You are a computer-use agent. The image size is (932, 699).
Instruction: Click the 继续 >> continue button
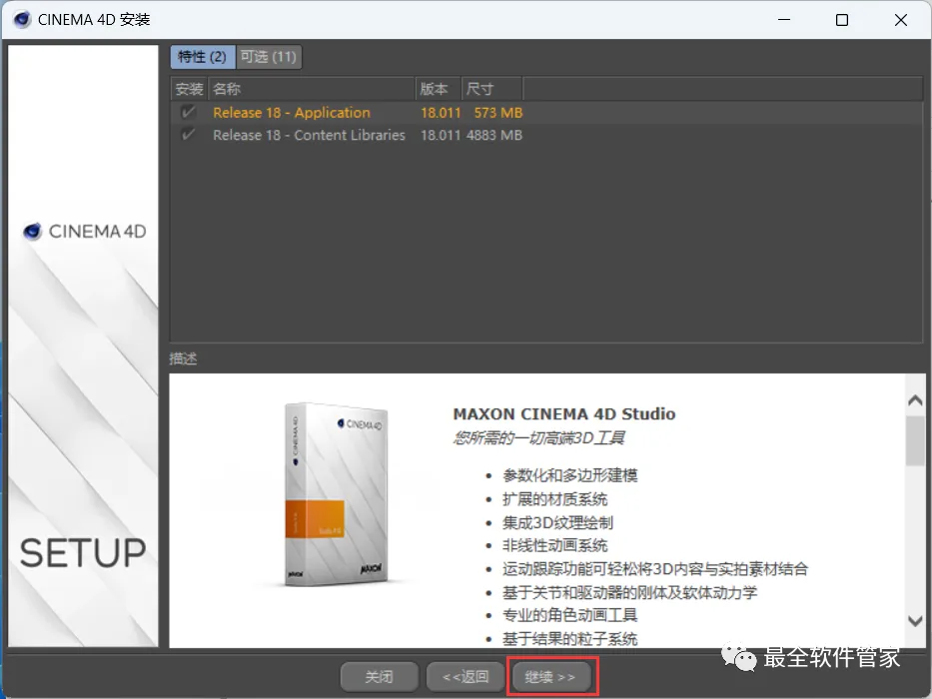coord(551,676)
